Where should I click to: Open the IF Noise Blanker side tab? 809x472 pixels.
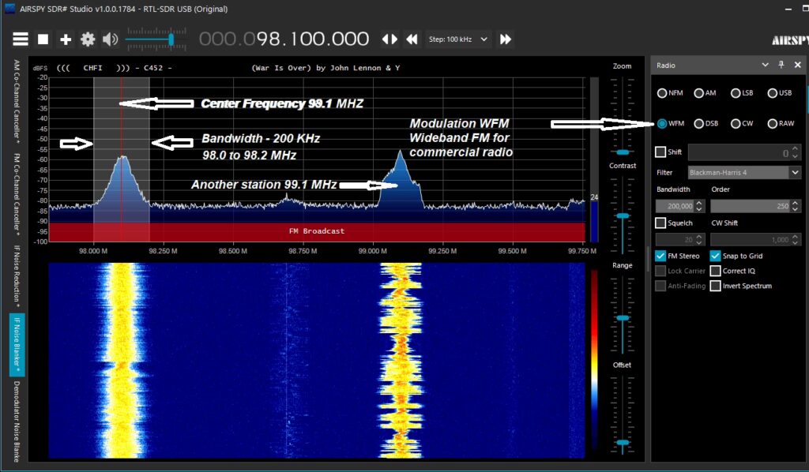(17, 344)
